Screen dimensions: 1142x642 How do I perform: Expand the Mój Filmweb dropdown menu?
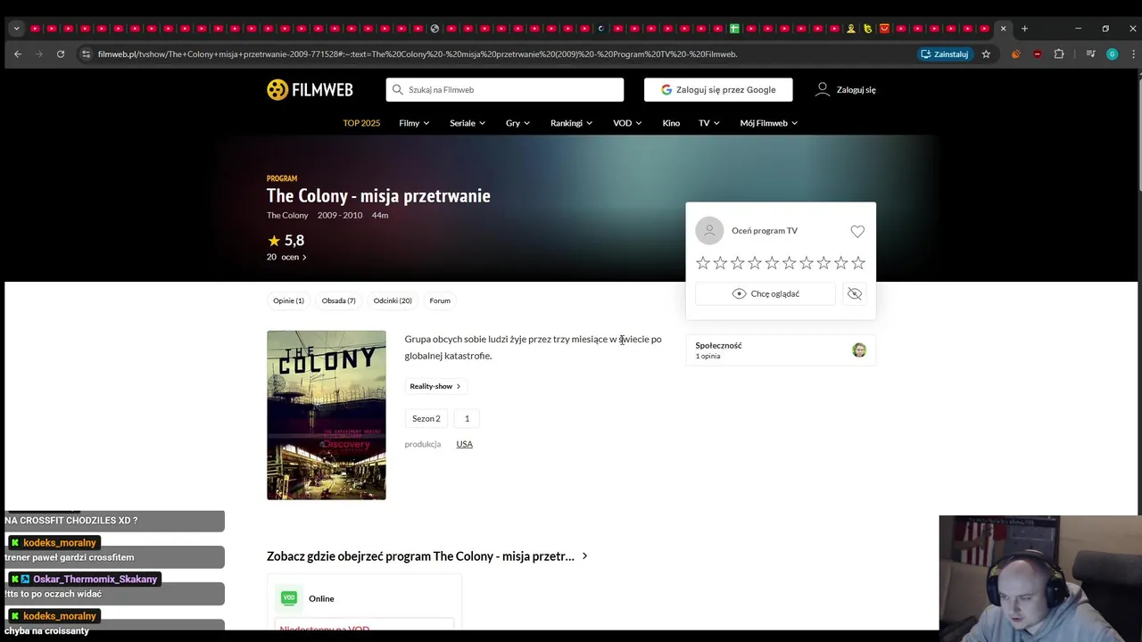[768, 123]
